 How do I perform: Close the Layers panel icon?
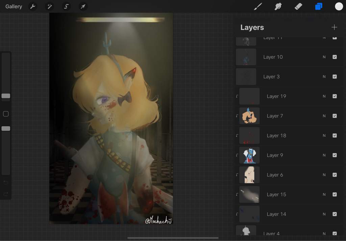[x=319, y=7]
